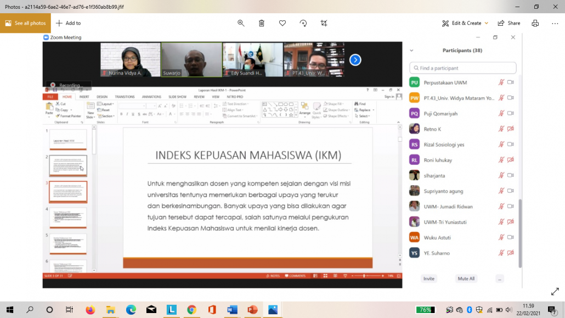Toggle camera for Retno K
The image size is (565, 318).
[511, 129]
